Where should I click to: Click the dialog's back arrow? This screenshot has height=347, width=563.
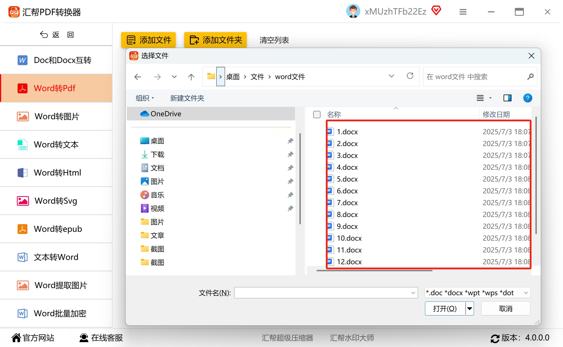tap(138, 77)
